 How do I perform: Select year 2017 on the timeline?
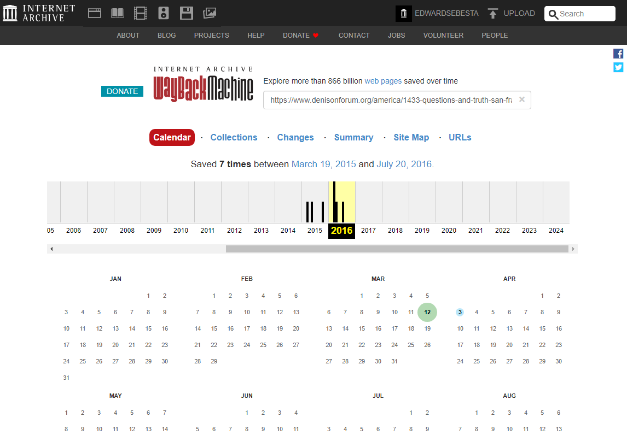pyautogui.click(x=368, y=231)
